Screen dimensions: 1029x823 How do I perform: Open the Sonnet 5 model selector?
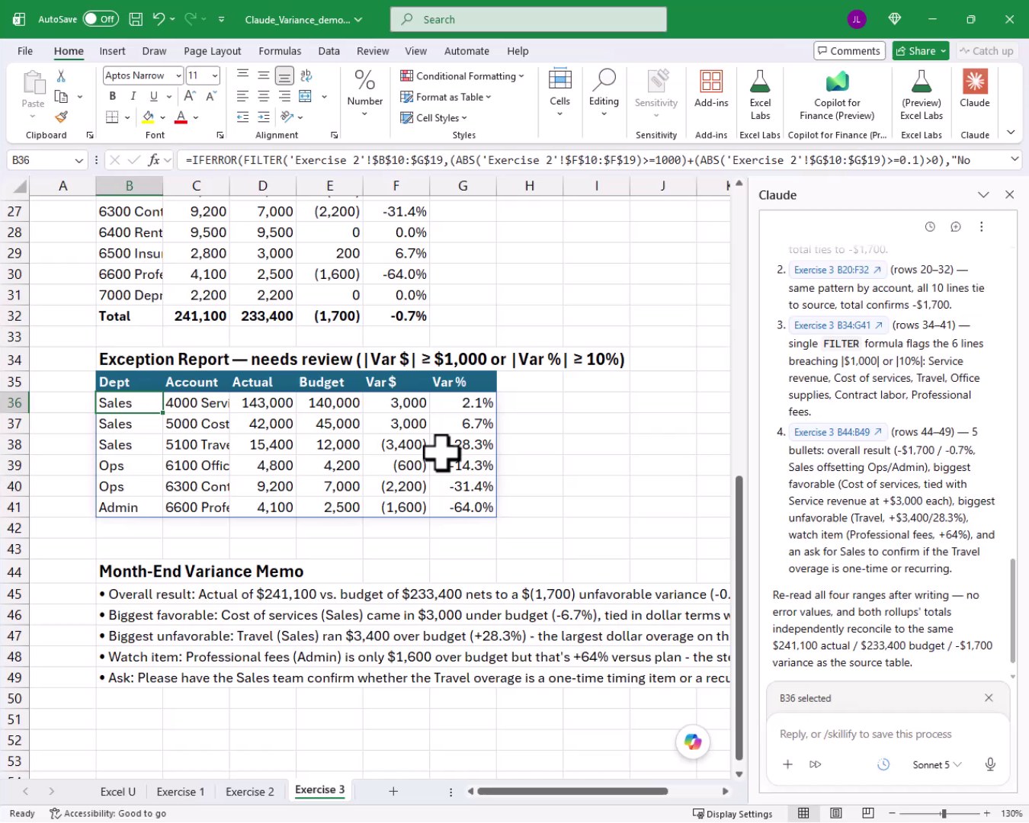coord(938,764)
